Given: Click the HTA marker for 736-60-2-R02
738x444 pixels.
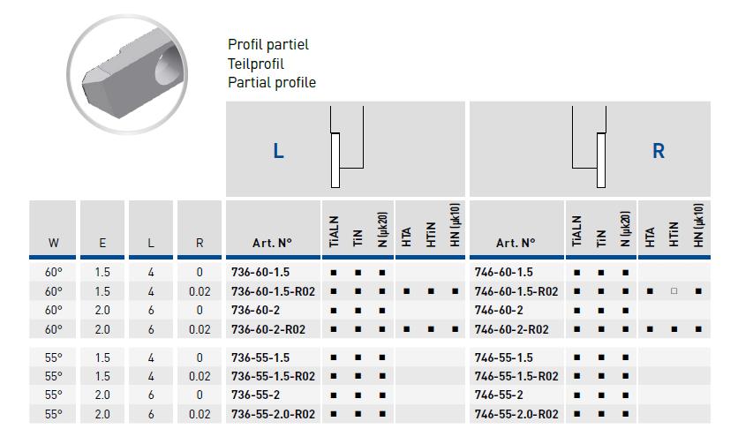Looking at the screenshot, I should tap(407, 329).
